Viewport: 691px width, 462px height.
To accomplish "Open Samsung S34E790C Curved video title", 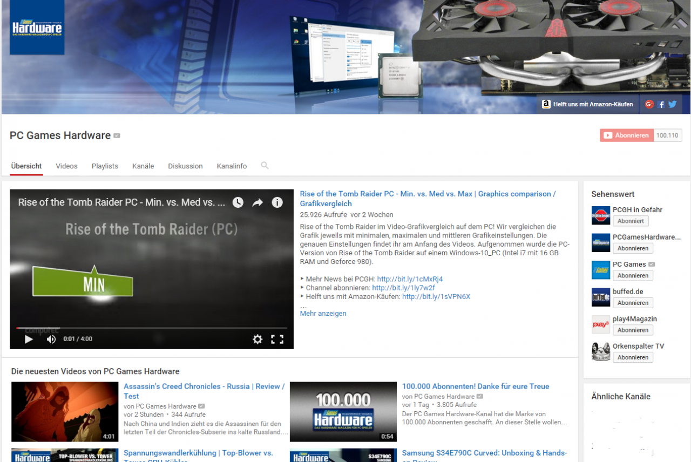I will 484,456.
